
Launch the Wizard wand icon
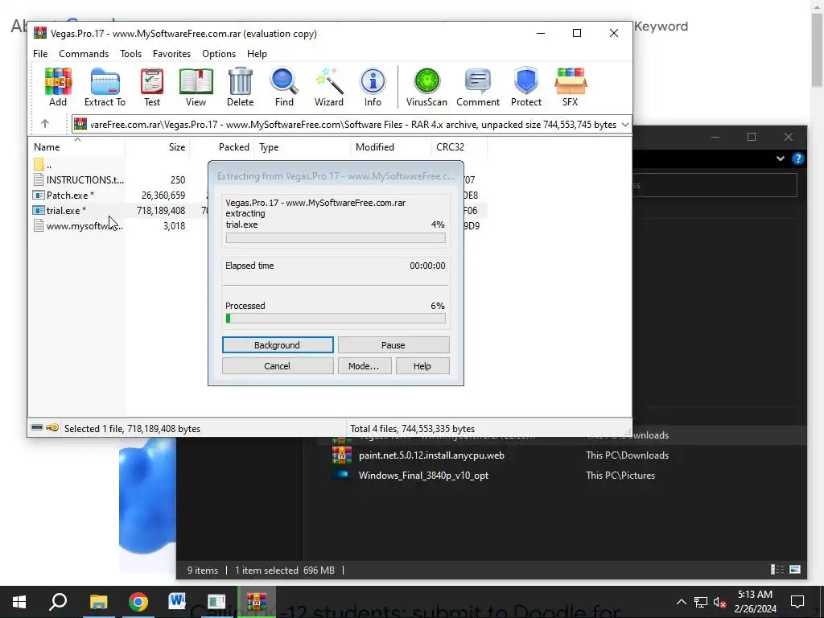click(329, 87)
